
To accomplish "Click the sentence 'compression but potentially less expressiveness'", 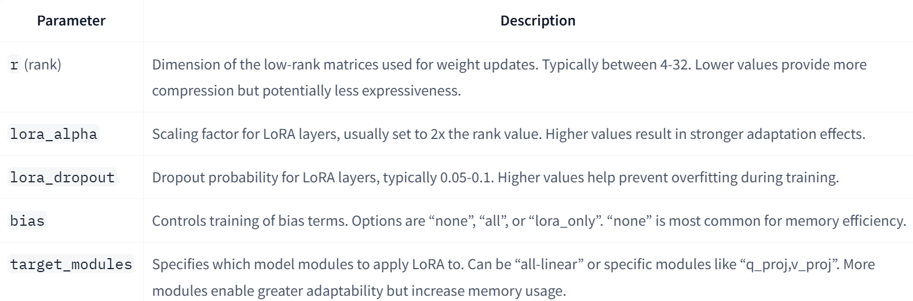I will click(306, 91).
